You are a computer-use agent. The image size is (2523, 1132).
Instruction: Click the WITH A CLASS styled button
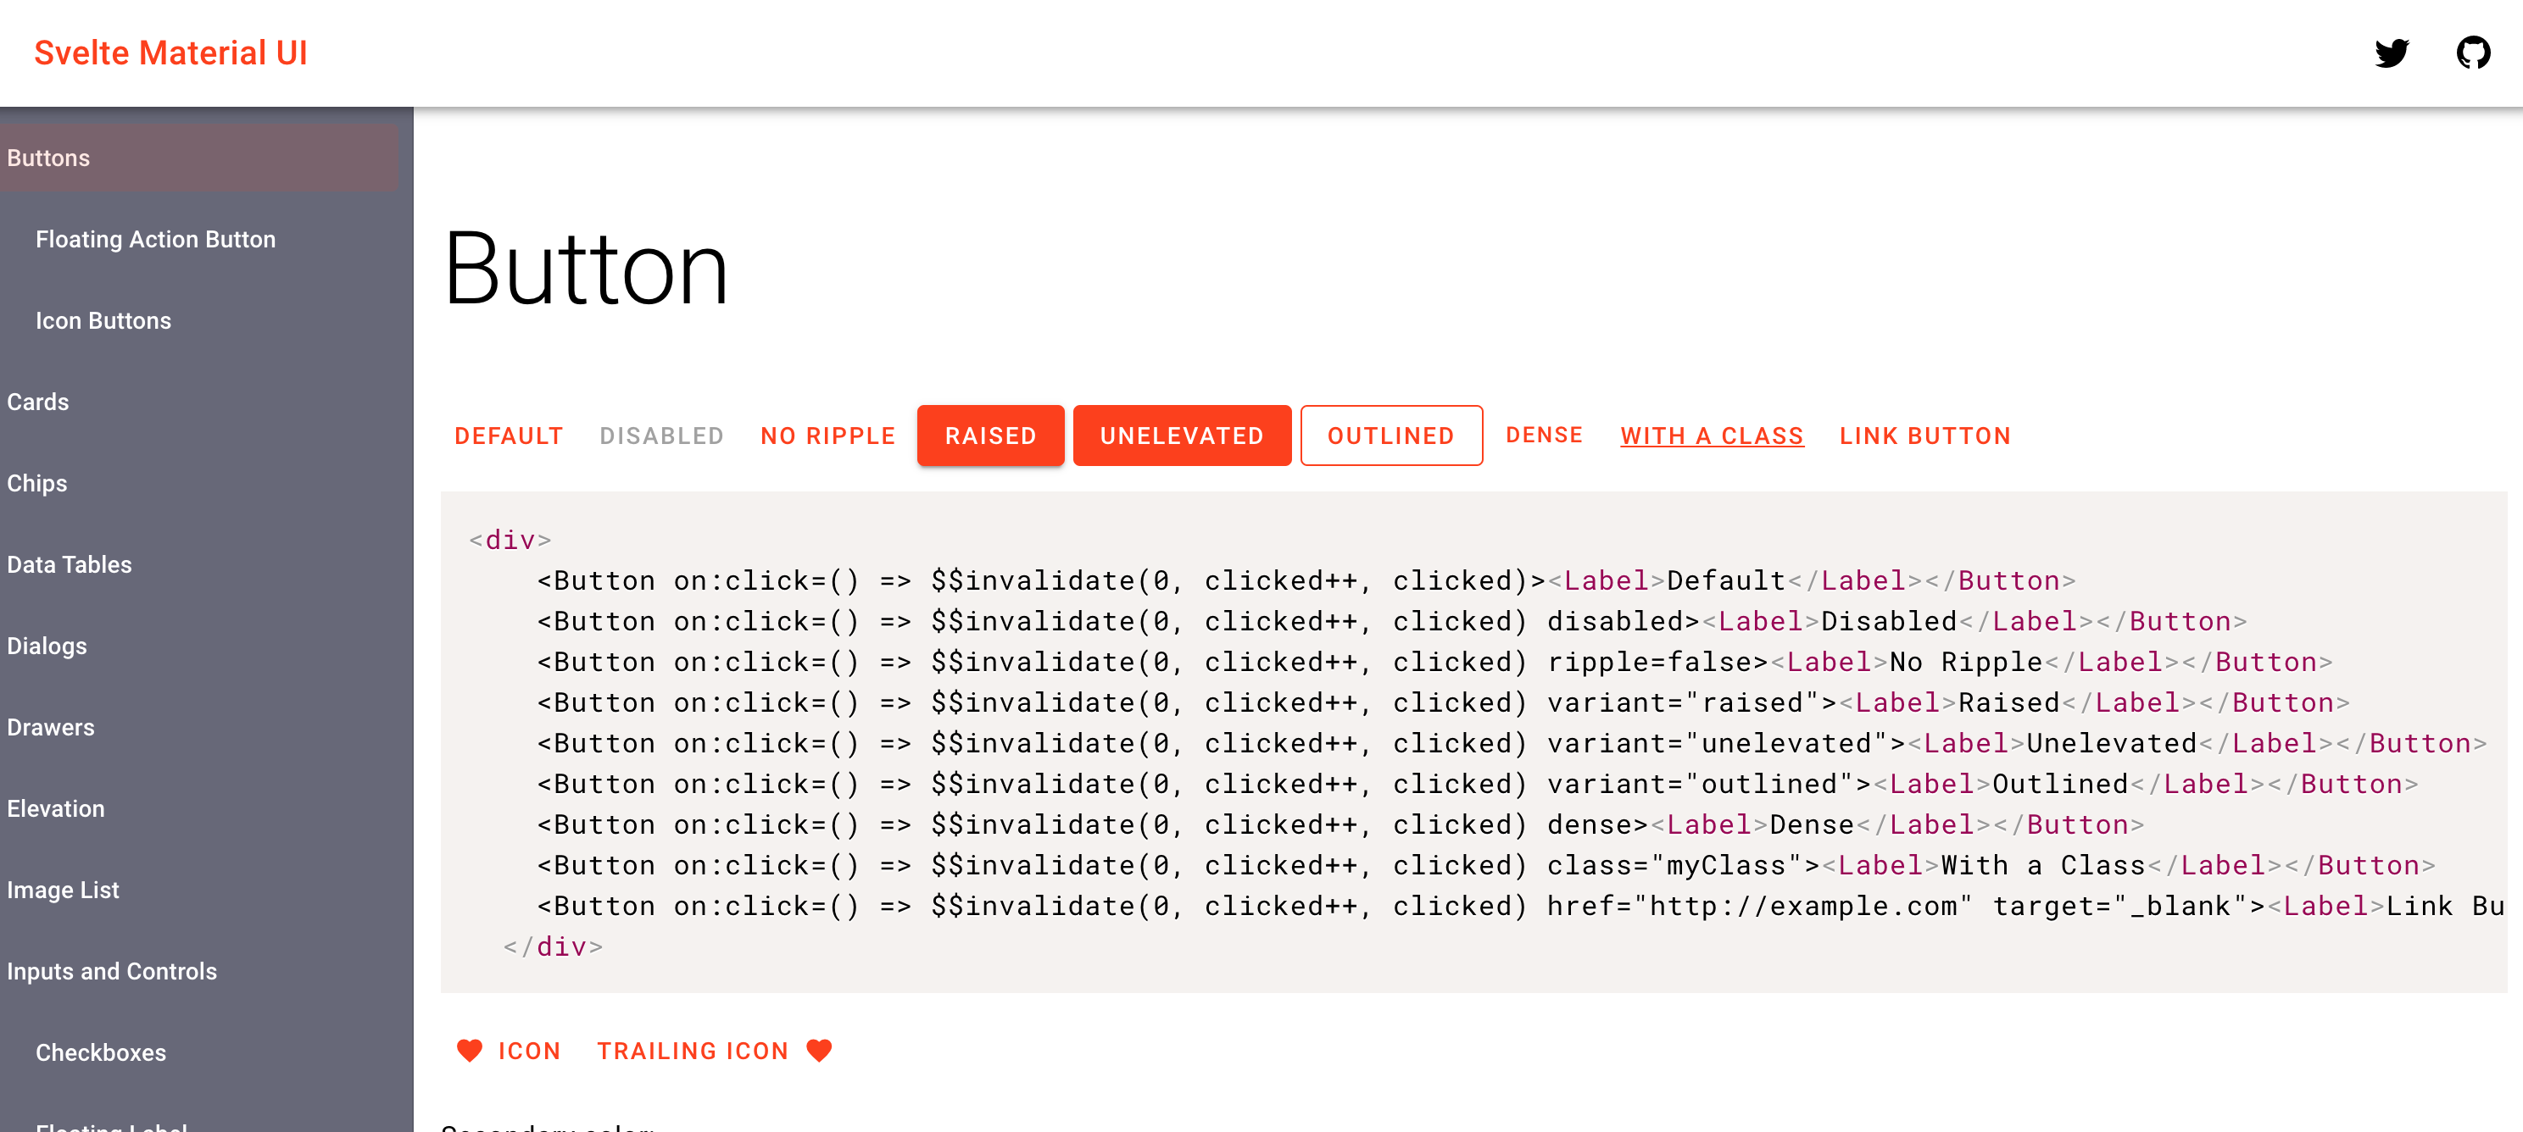coord(1712,435)
